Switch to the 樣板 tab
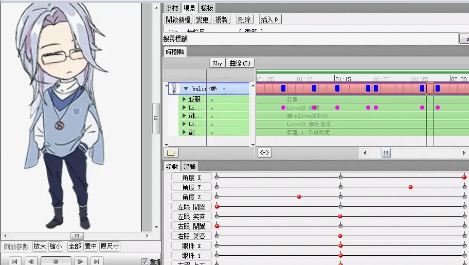This screenshot has width=469, height=265. (x=207, y=8)
